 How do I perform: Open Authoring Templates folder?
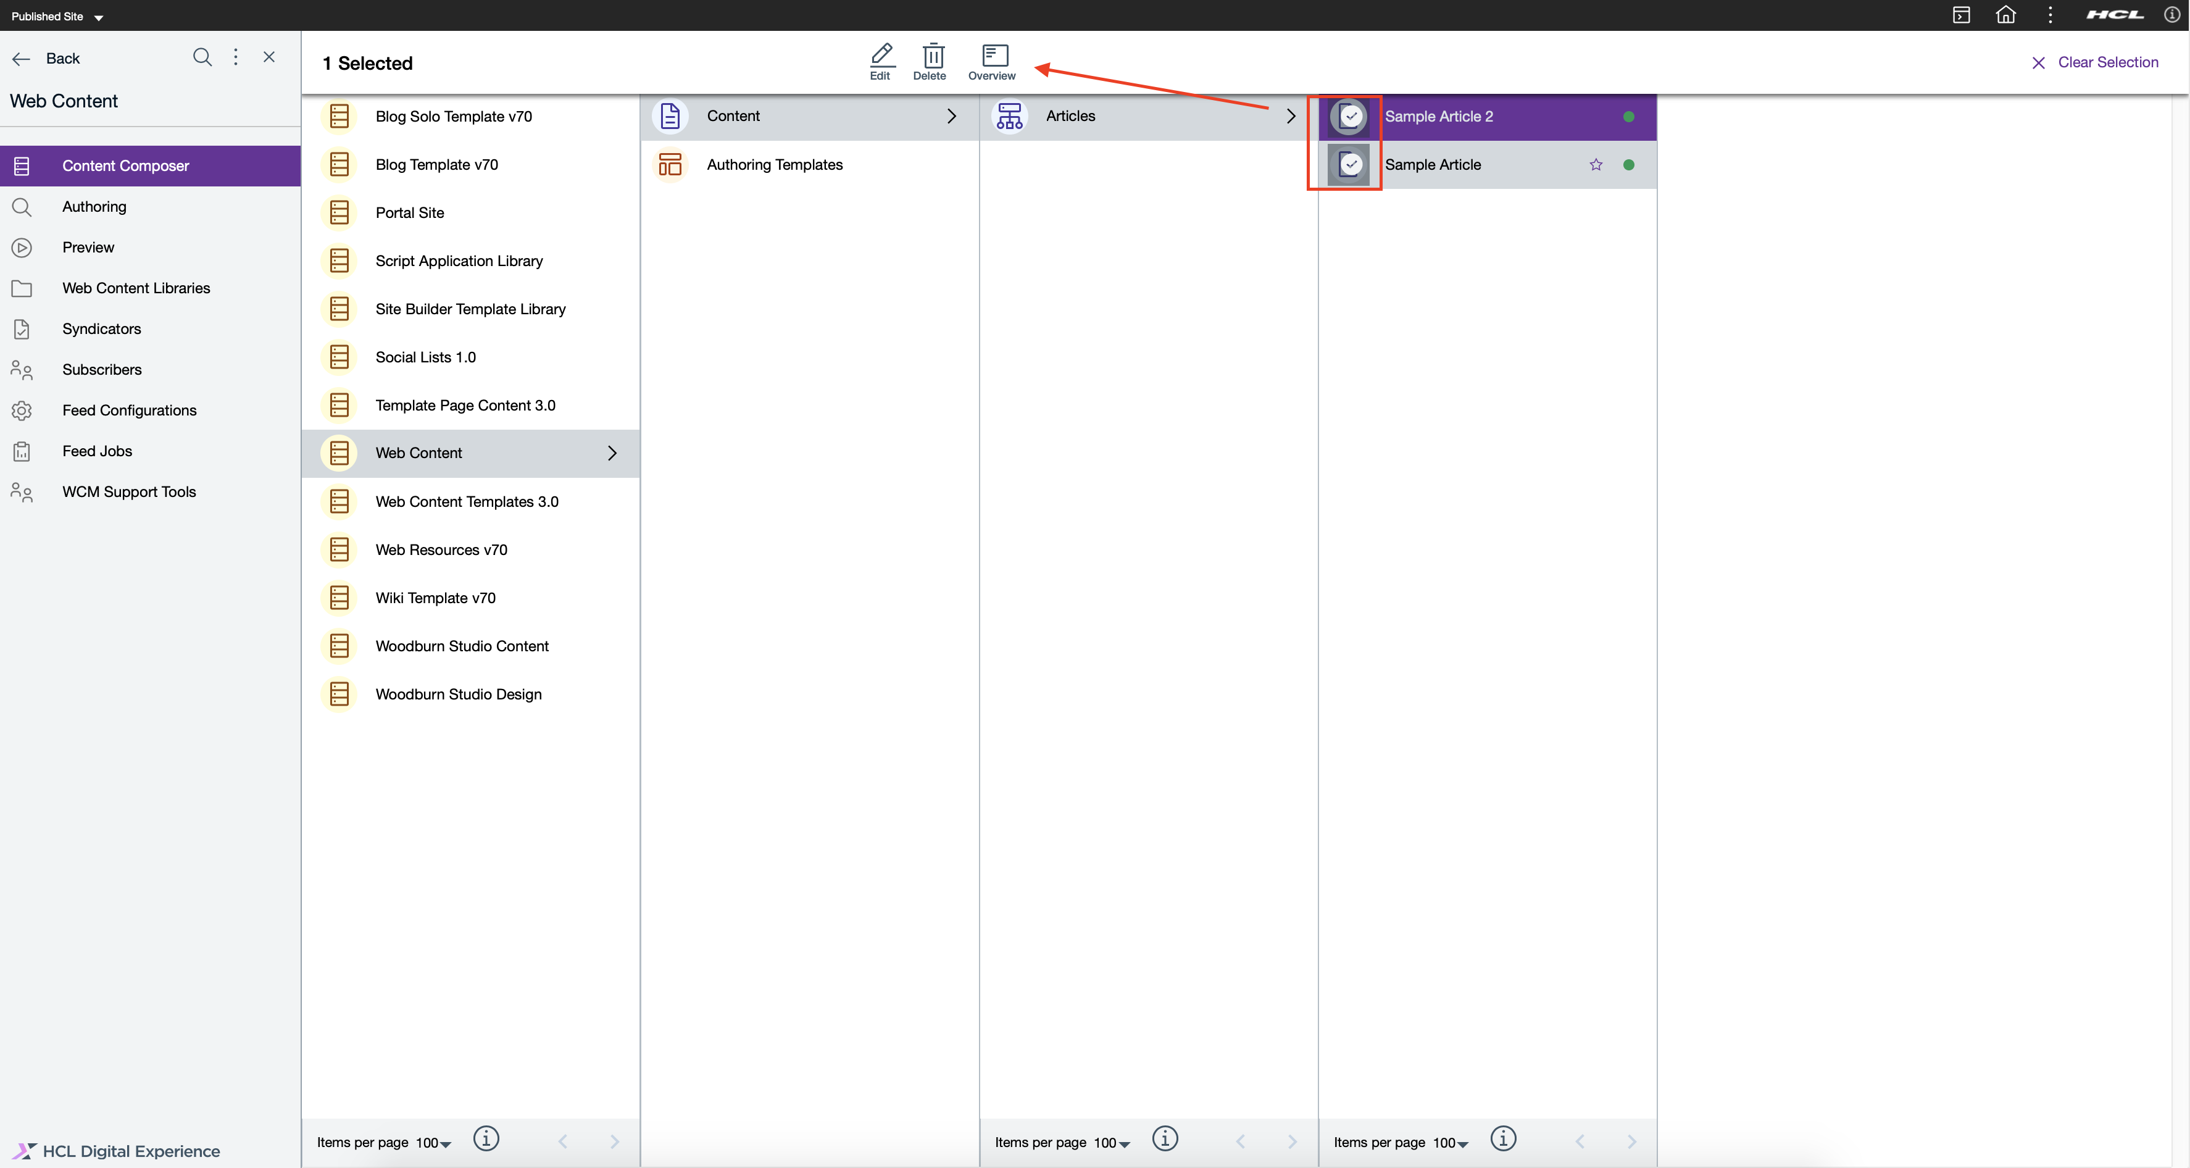tap(810, 165)
